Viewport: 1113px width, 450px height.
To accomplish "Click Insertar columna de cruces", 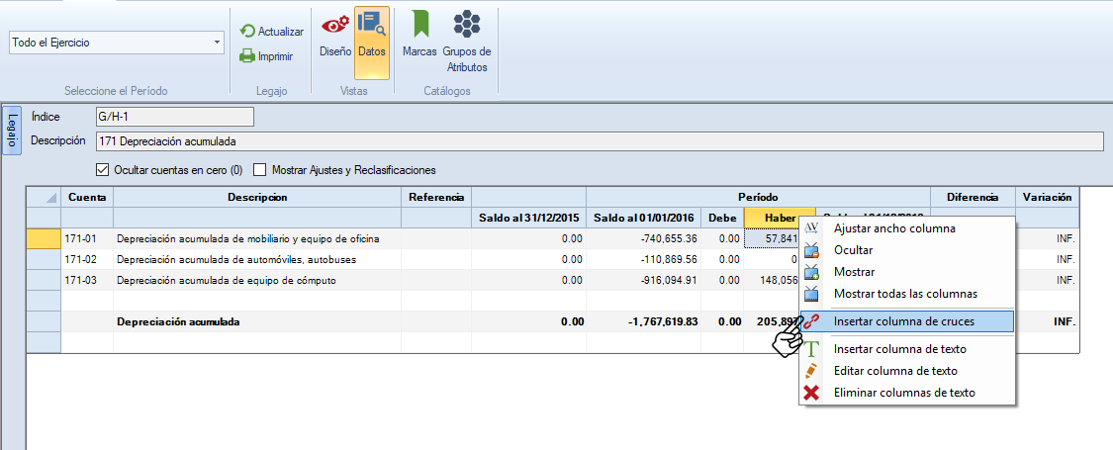I will [x=903, y=321].
